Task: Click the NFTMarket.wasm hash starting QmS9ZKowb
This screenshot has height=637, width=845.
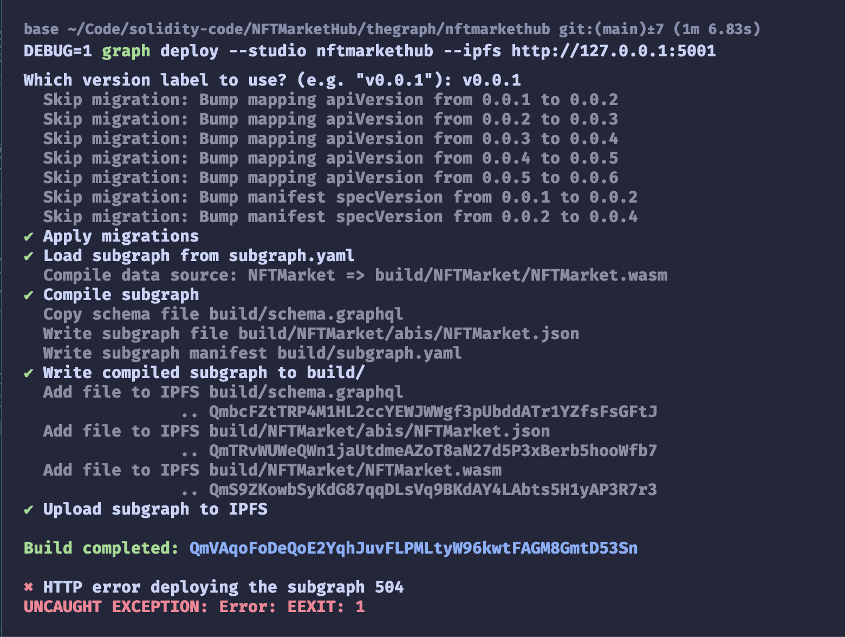Action: pyautogui.click(x=433, y=490)
